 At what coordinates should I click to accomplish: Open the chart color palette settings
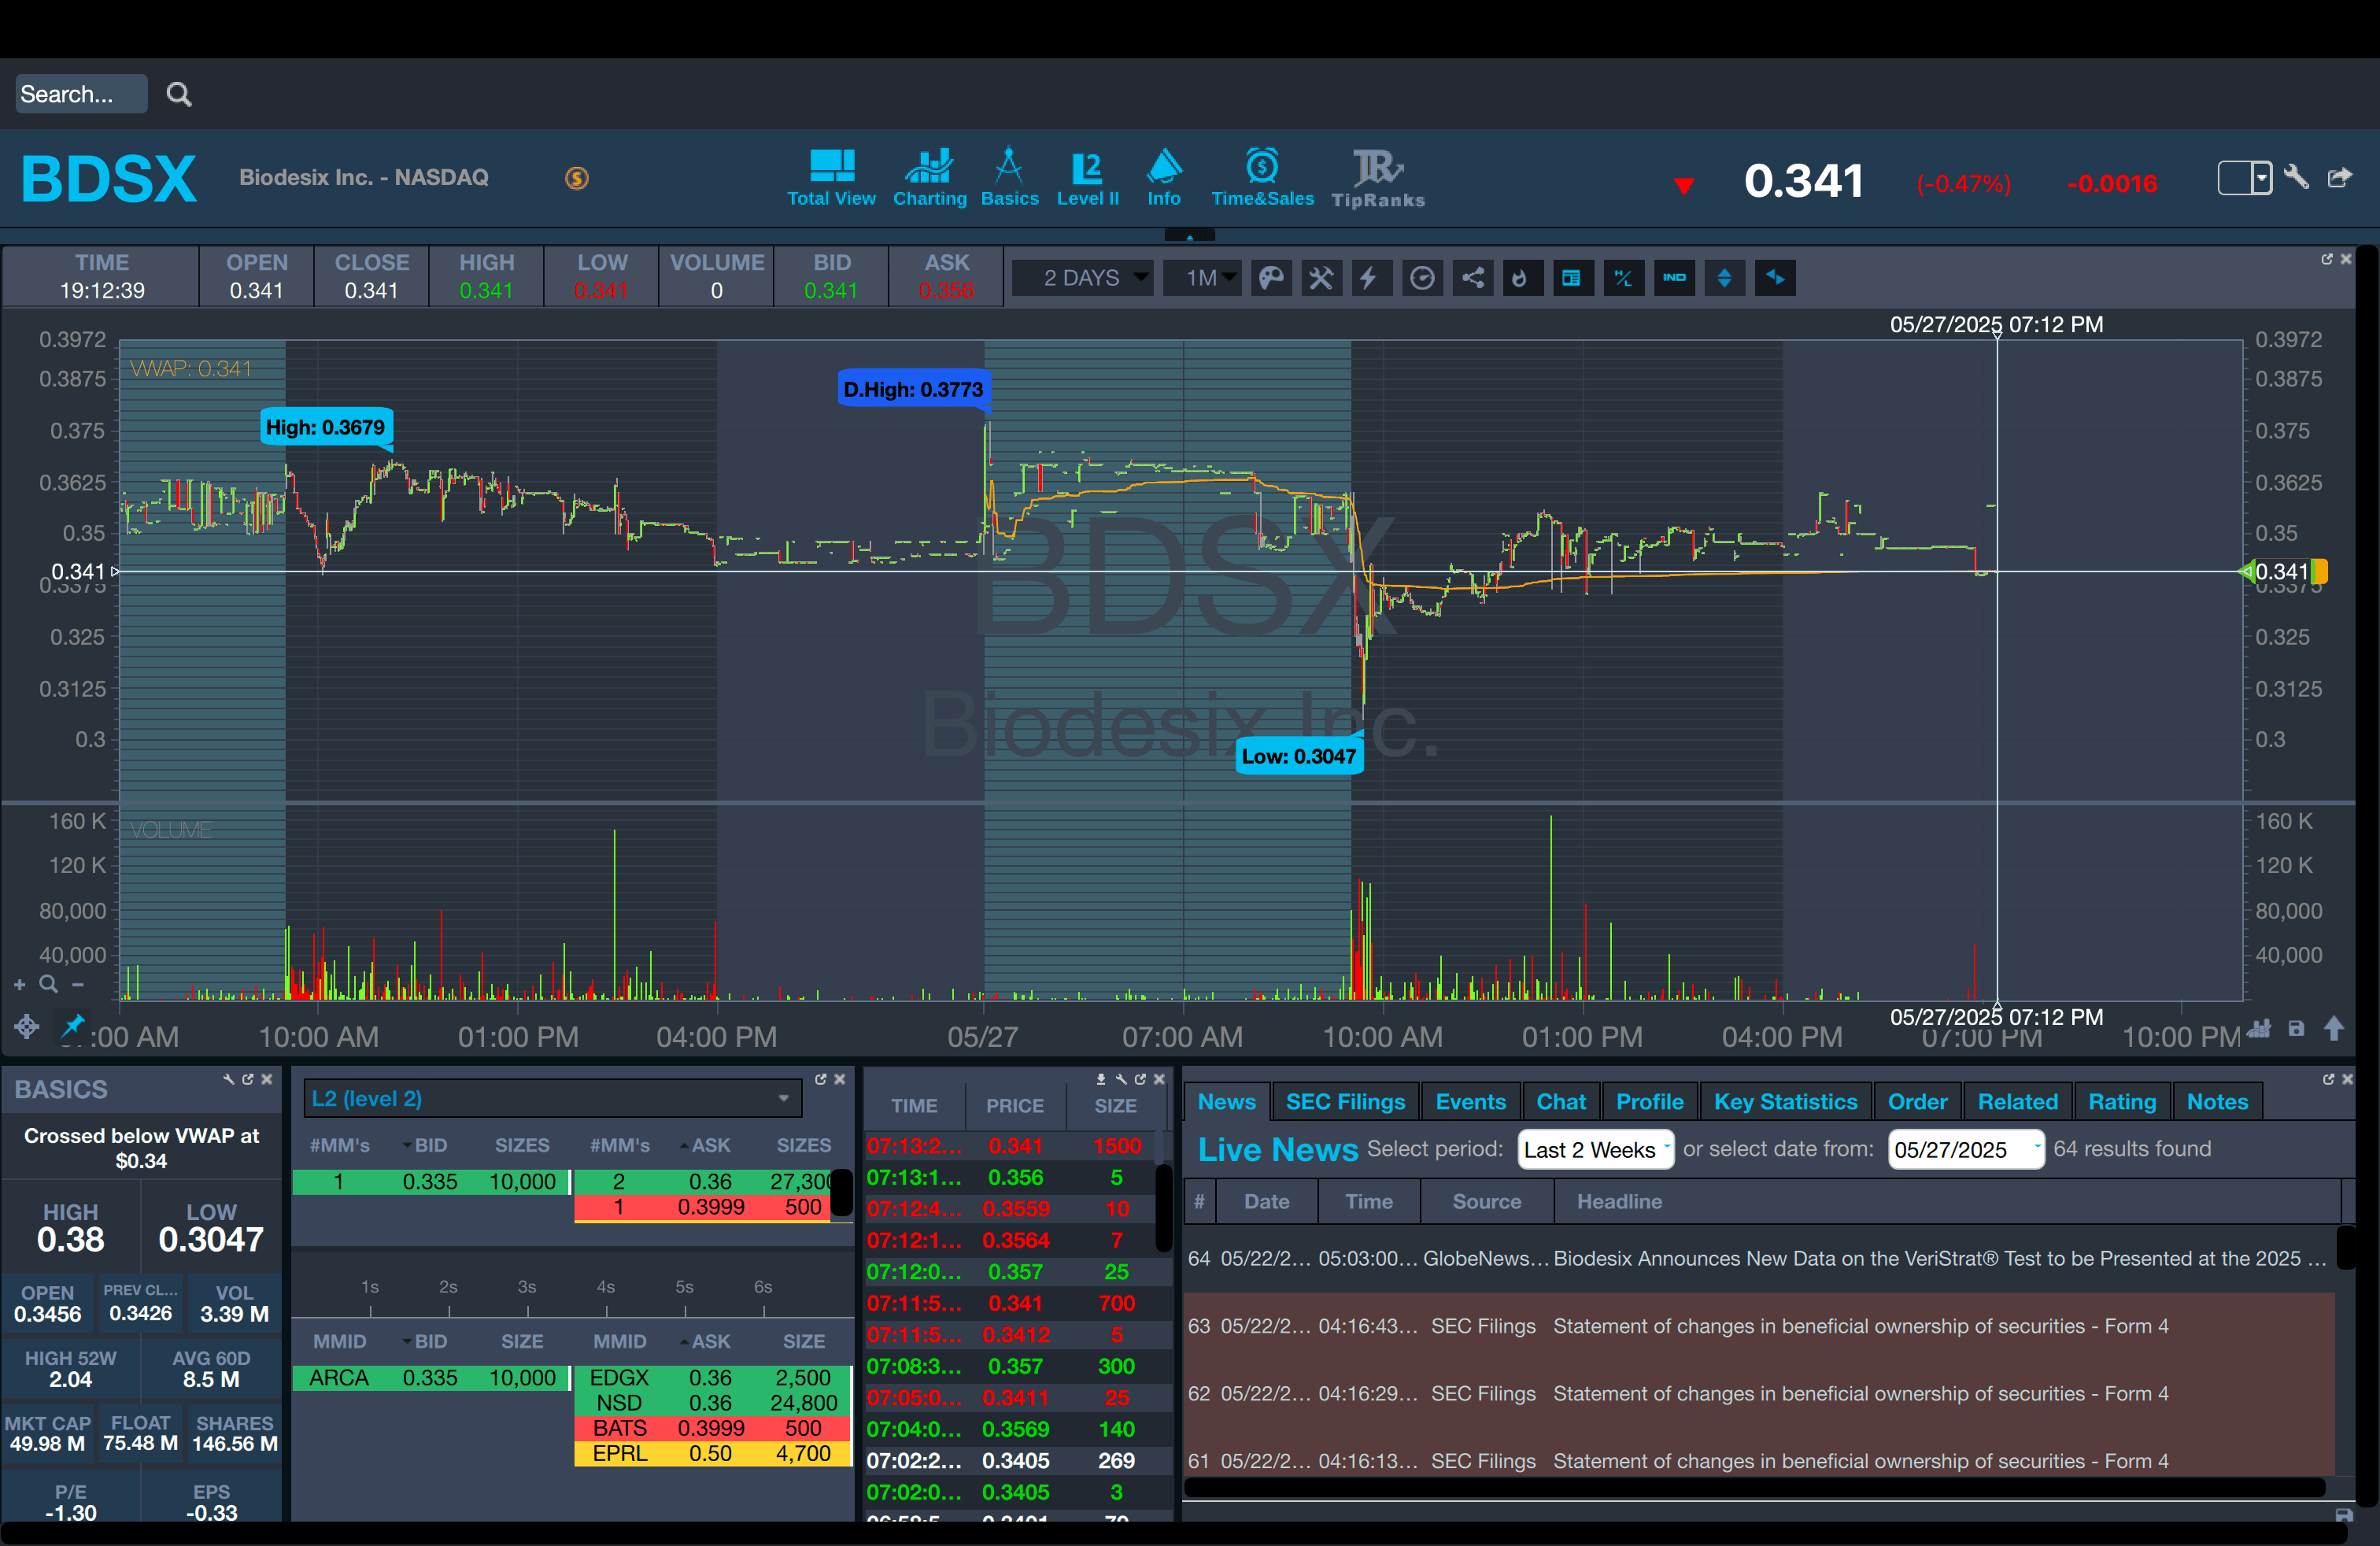1270,278
